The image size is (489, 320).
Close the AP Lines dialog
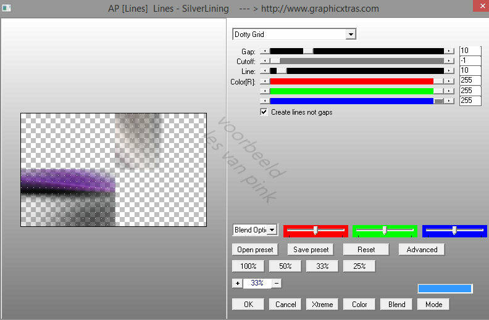(482, 6)
